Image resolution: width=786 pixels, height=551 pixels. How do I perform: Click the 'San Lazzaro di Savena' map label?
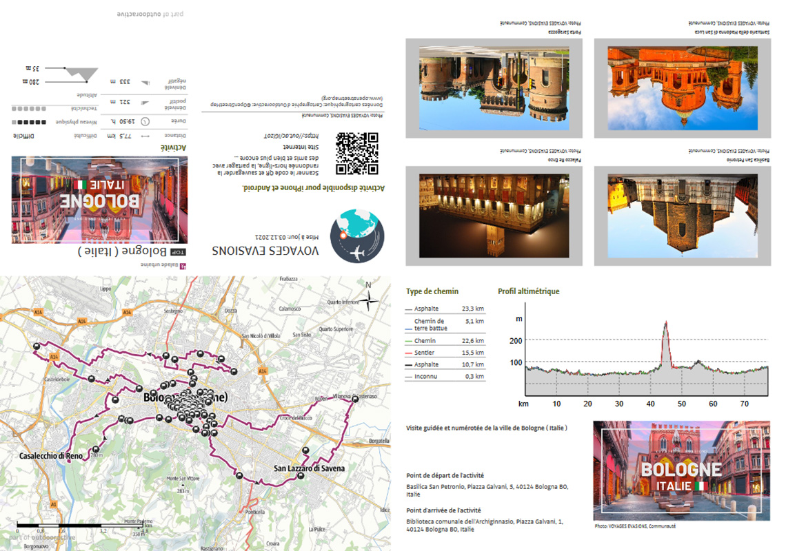[310, 468]
